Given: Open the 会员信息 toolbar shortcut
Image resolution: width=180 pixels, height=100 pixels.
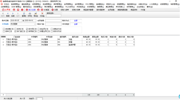Looking at the screenshot, I should 111,10.
